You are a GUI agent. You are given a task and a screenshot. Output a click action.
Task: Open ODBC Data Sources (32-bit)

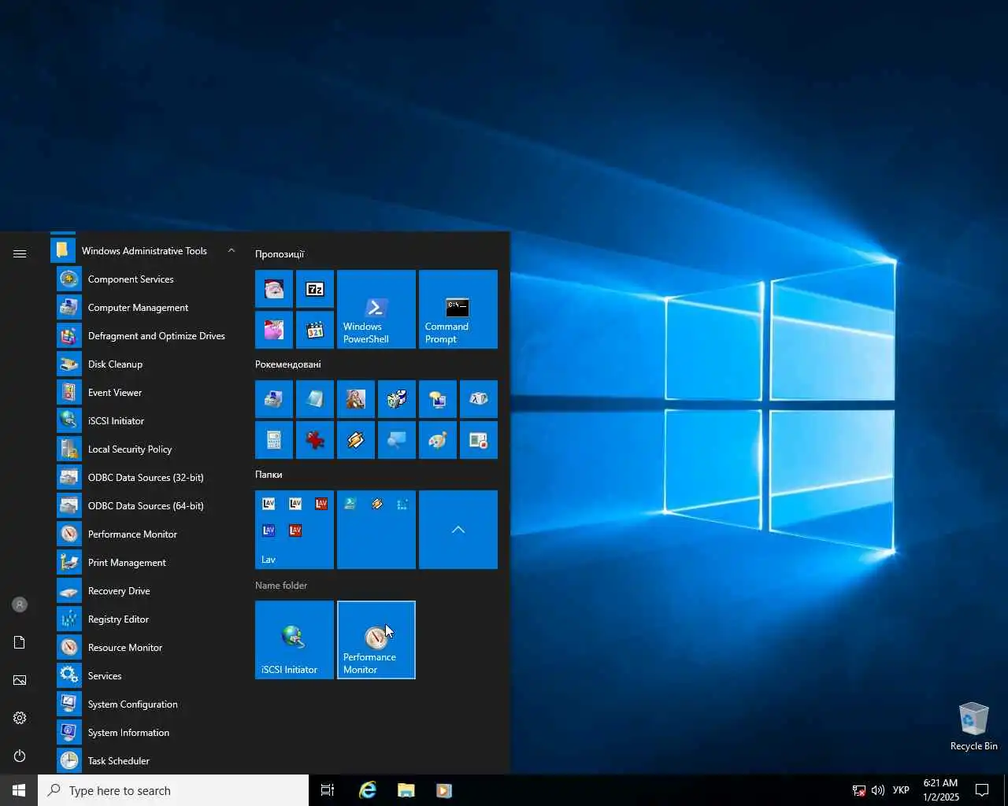(x=145, y=478)
